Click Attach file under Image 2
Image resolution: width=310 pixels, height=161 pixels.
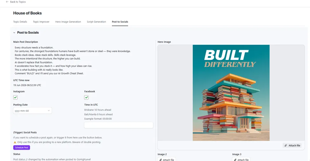(167, 160)
